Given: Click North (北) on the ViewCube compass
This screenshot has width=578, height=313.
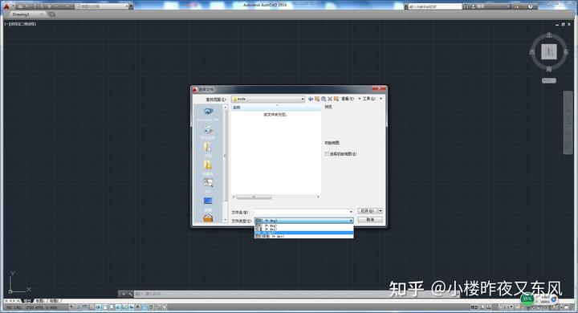Looking at the screenshot, I should (x=549, y=35).
